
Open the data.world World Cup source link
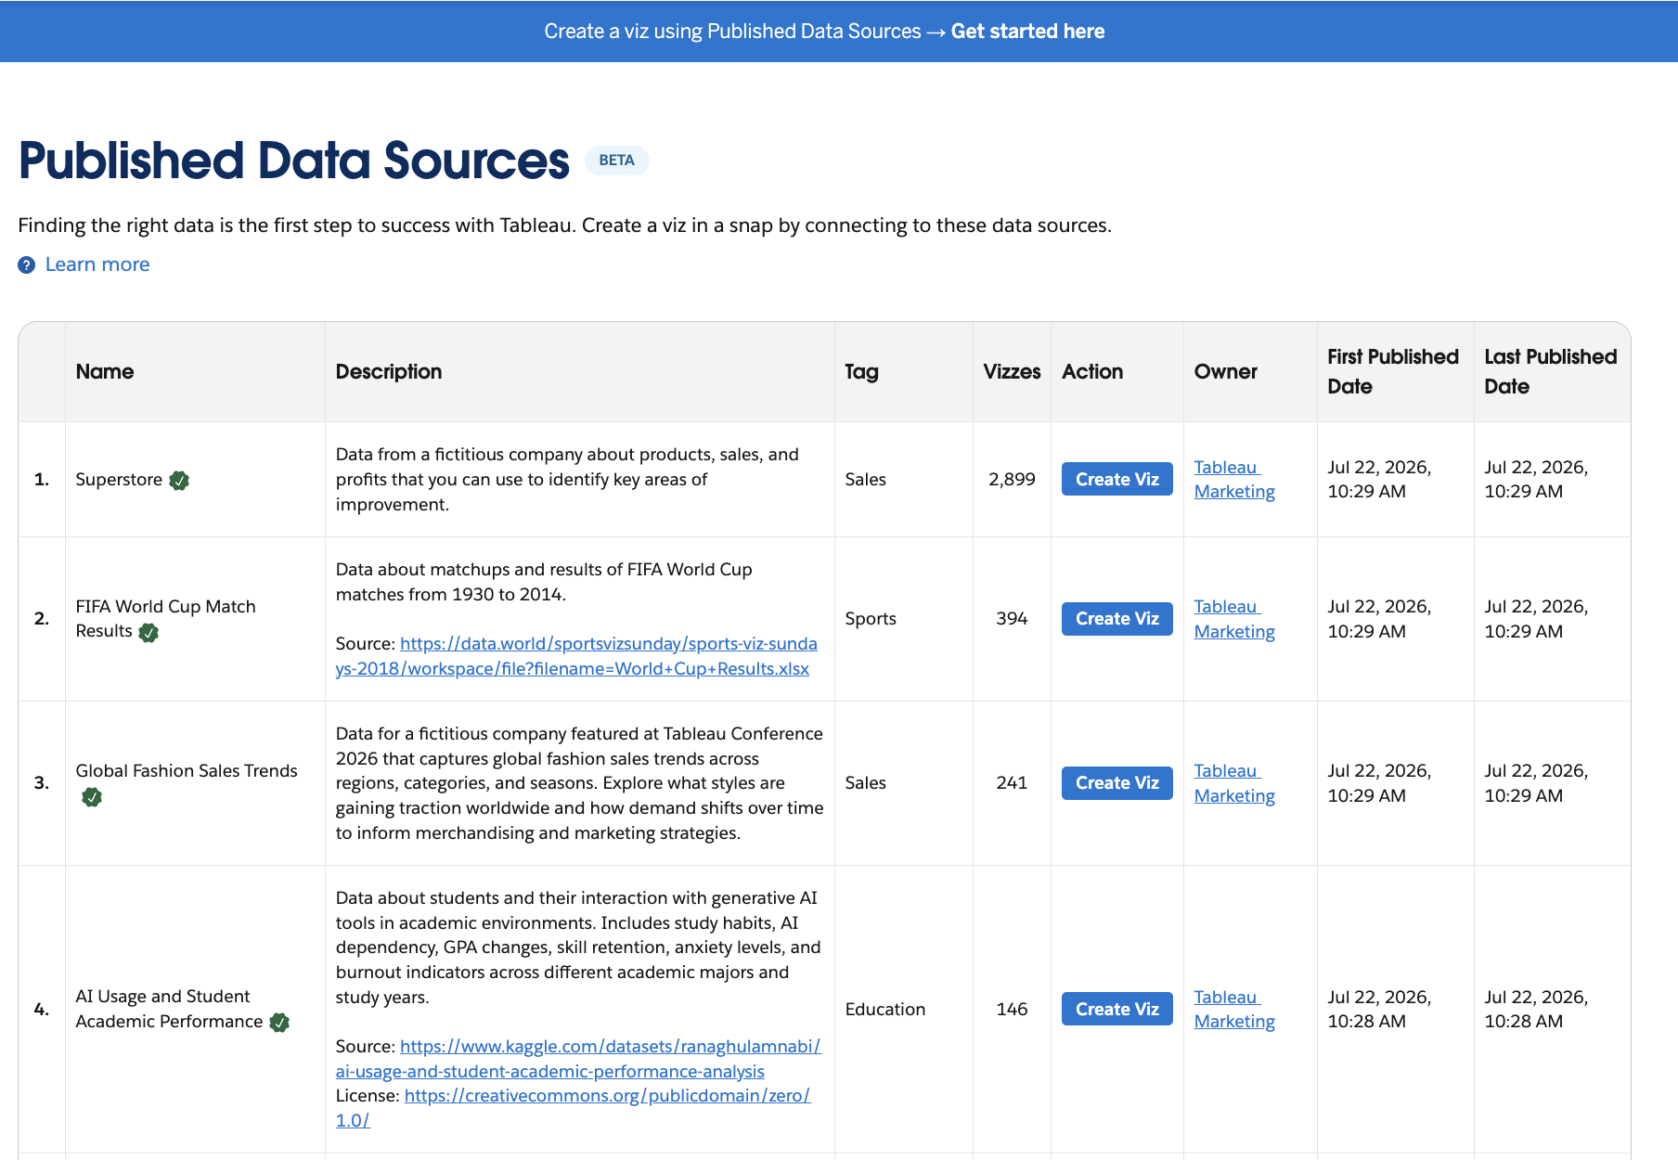pyautogui.click(x=576, y=656)
